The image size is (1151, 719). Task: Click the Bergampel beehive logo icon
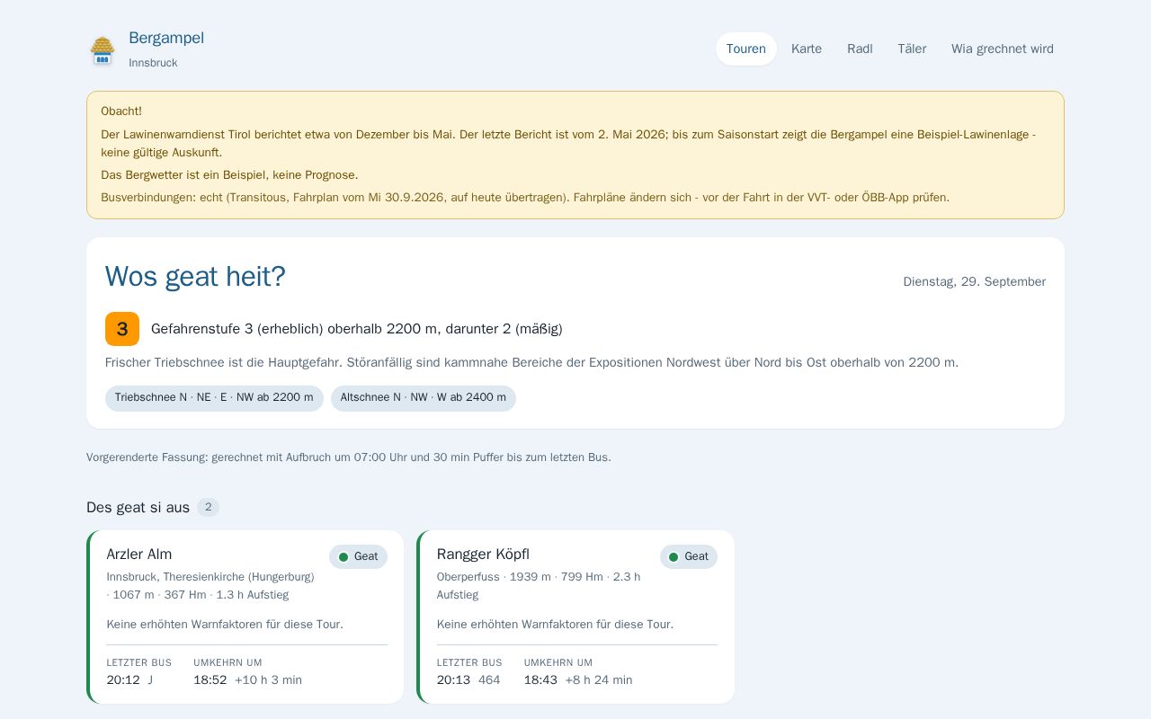[x=103, y=49]
